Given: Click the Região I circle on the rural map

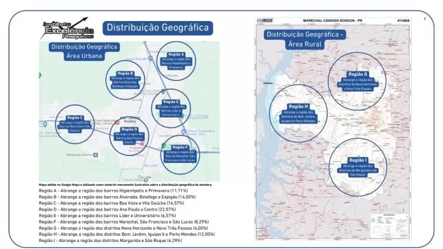Looking at the screenshot, I should pyautogui.click(x=358, y=167).
